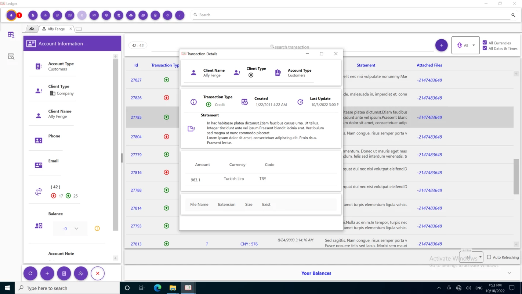Click the power toolbar icon
Viewport: 522px width, 294px height.
pos(167,15)
